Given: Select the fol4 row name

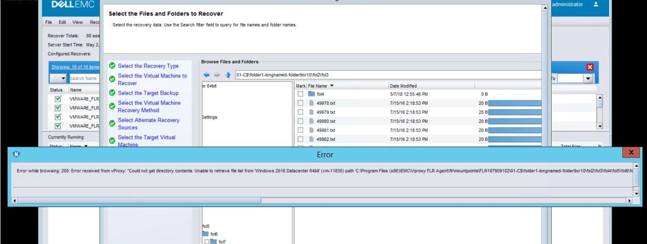Looking at the screenshot, I should click(x=320, y=94).
